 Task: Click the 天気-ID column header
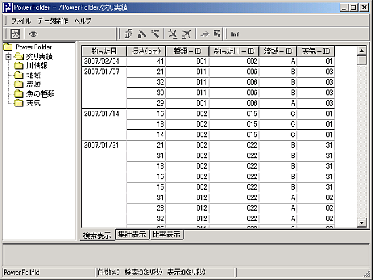click(316, 51)
